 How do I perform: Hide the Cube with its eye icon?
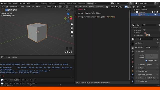pyautogui.click(x=155, y=15)
